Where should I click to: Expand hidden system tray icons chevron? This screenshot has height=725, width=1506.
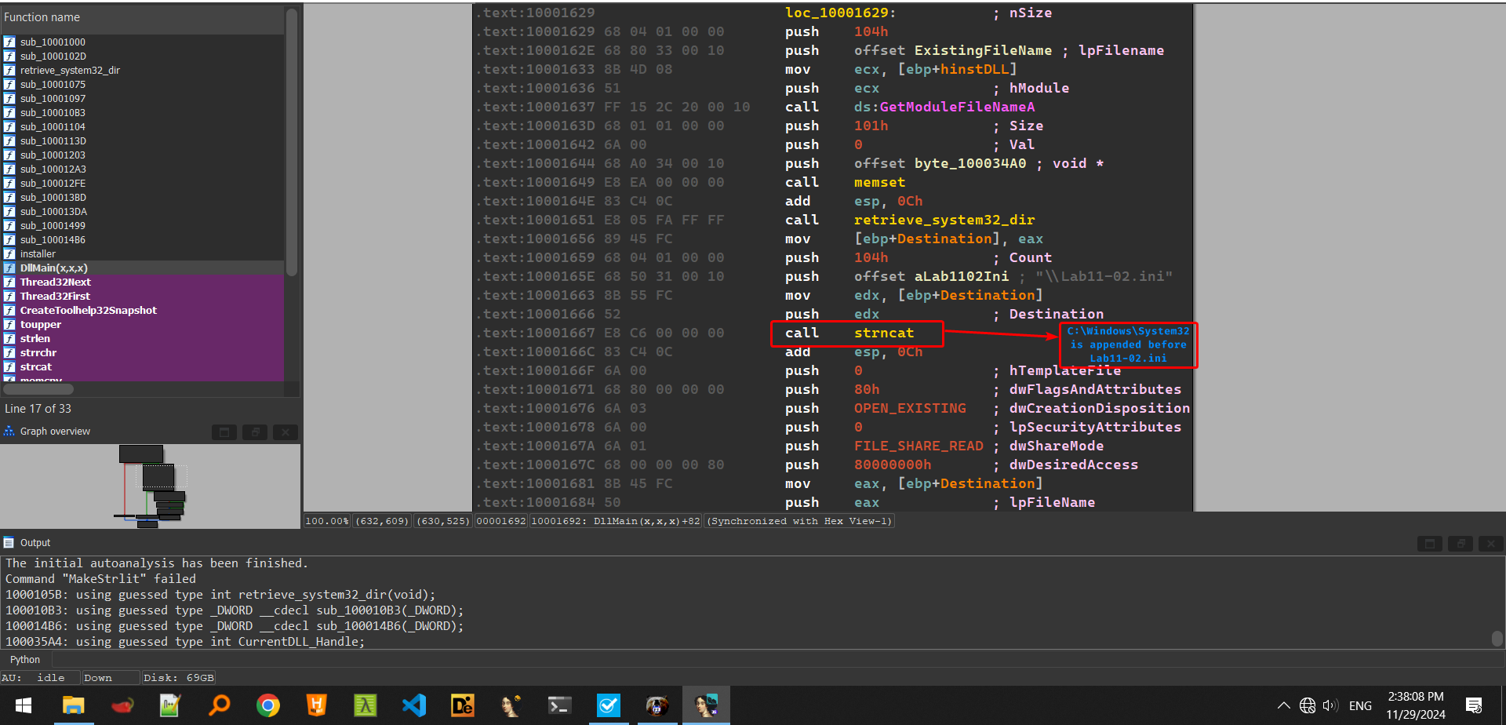coord(1284,705)
